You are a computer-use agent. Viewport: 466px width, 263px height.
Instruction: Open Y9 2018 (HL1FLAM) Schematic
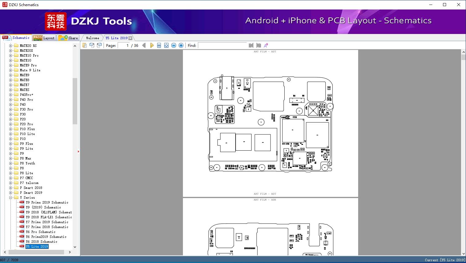click(x=49, y=212)
